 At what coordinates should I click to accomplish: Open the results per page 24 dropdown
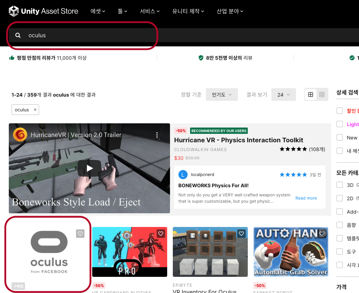[283, 95]
